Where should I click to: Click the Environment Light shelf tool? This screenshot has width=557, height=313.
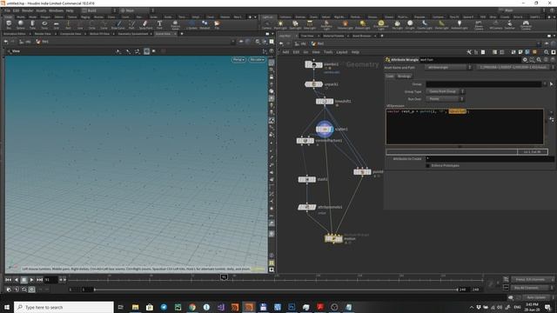(381, 25)
